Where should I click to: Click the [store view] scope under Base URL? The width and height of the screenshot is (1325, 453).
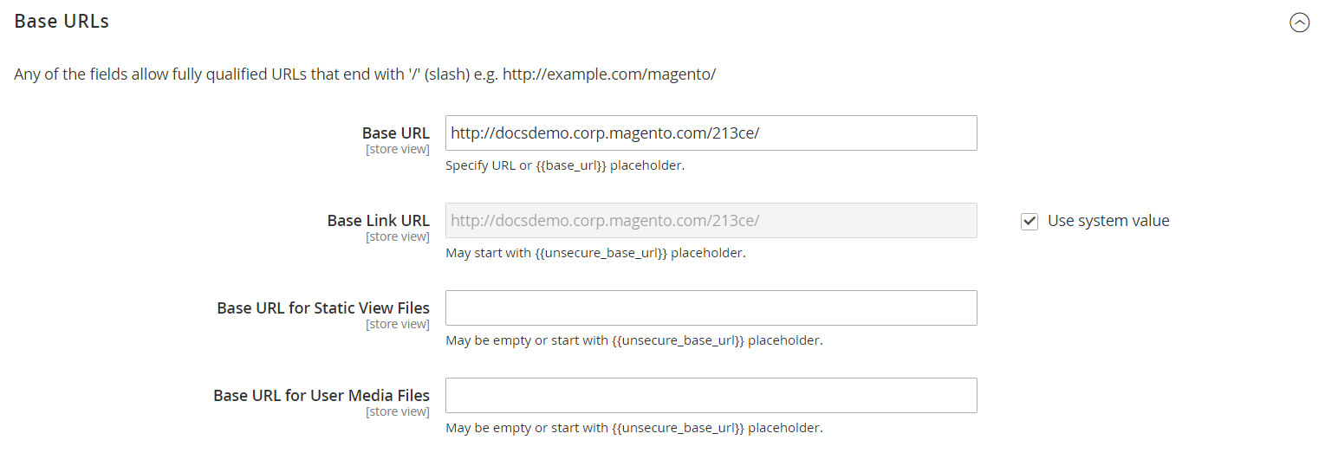(397, 149)
